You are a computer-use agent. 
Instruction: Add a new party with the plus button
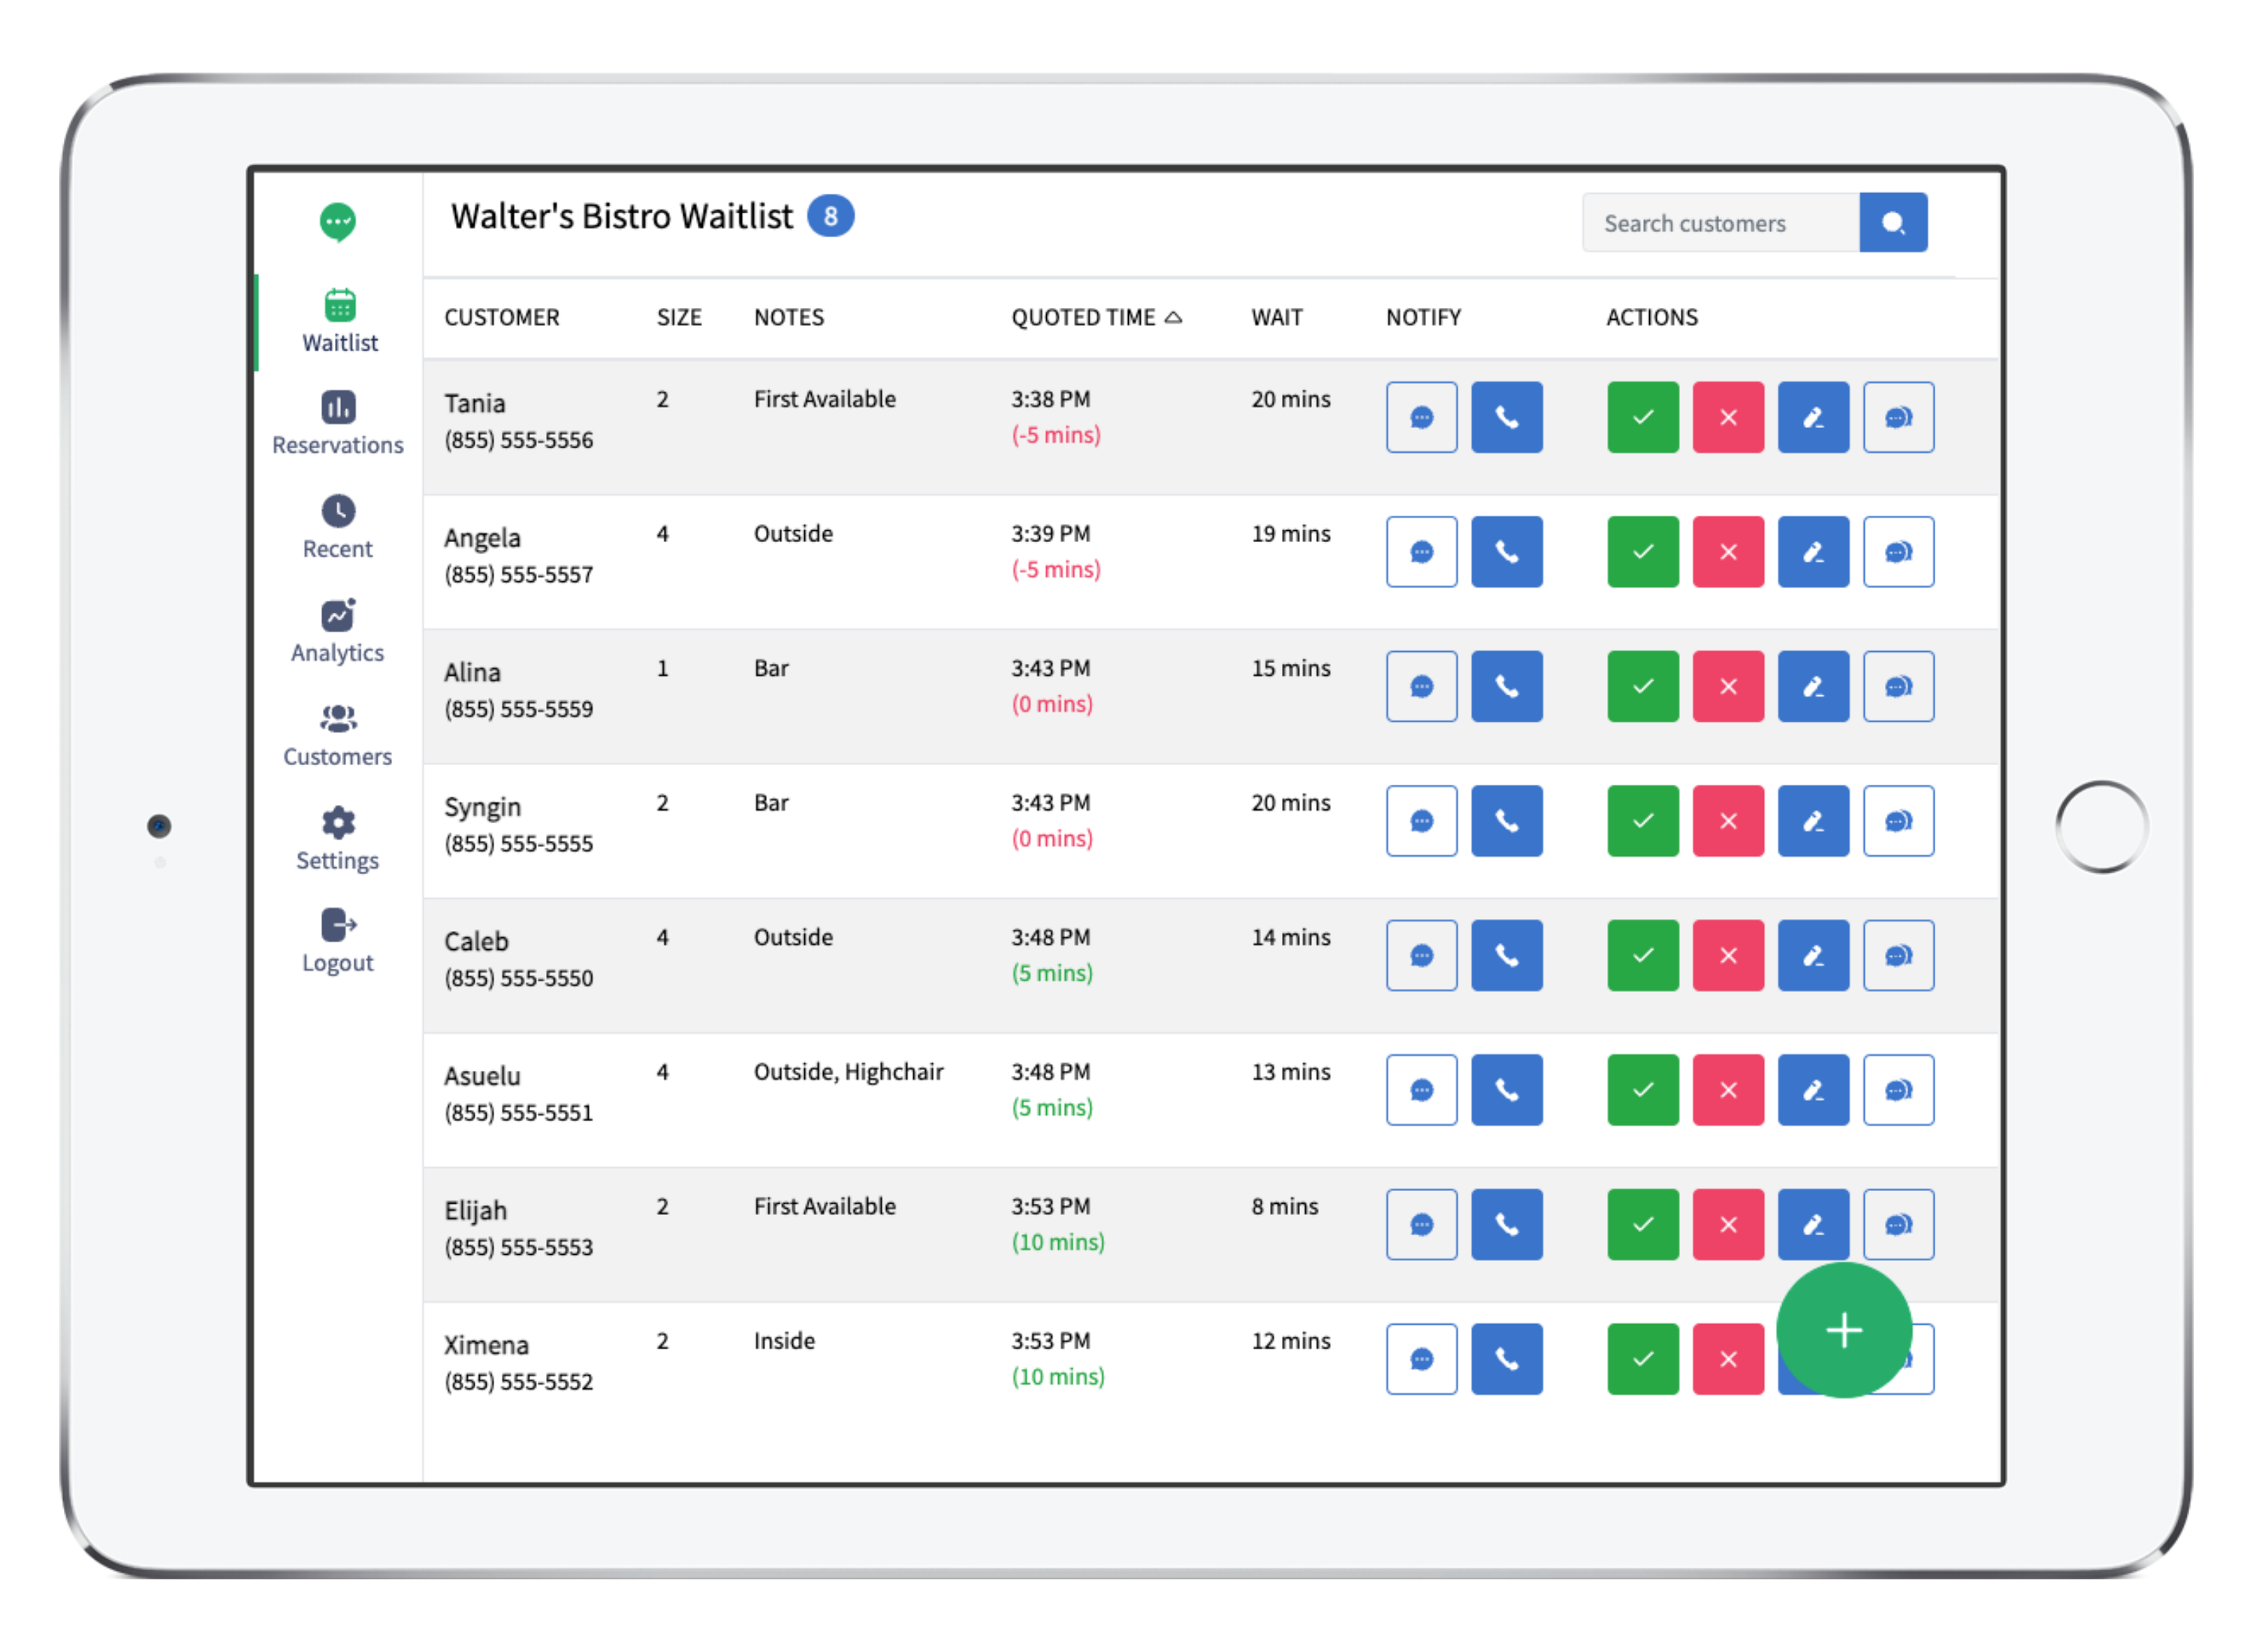tap(1843, 1329)
